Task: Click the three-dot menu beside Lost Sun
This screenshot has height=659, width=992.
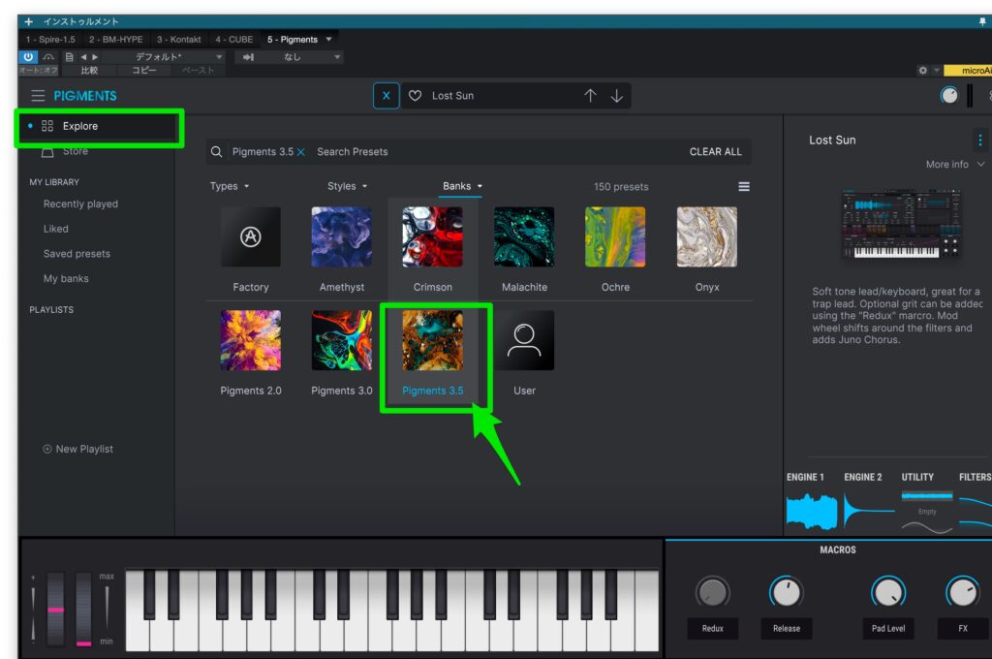Action: click(979, 139)
